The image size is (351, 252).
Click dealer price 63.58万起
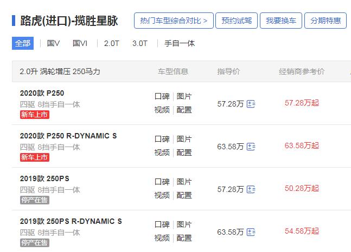[x=302, y=145]
